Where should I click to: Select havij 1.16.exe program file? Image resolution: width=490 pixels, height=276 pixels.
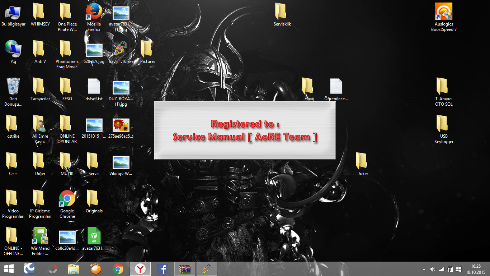[121, 52]
